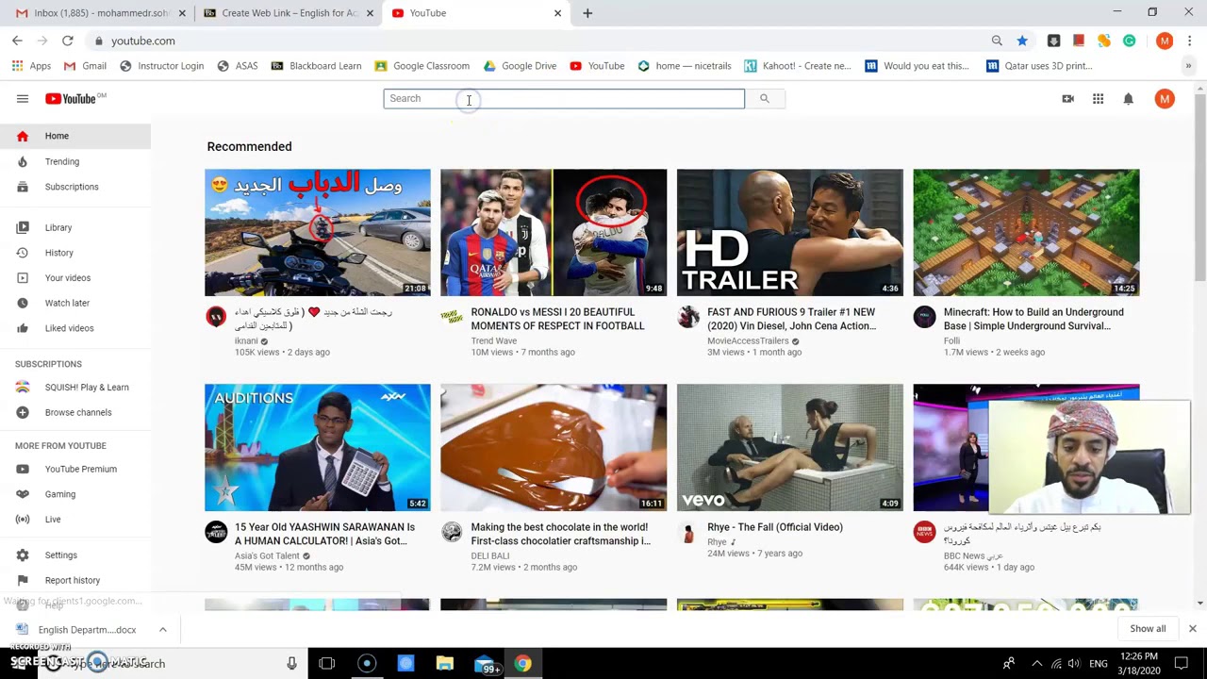The width and height of the screenshot is (1207, 679).
Task: Bookmark this page with the star icon
Action: [1022, 41]
